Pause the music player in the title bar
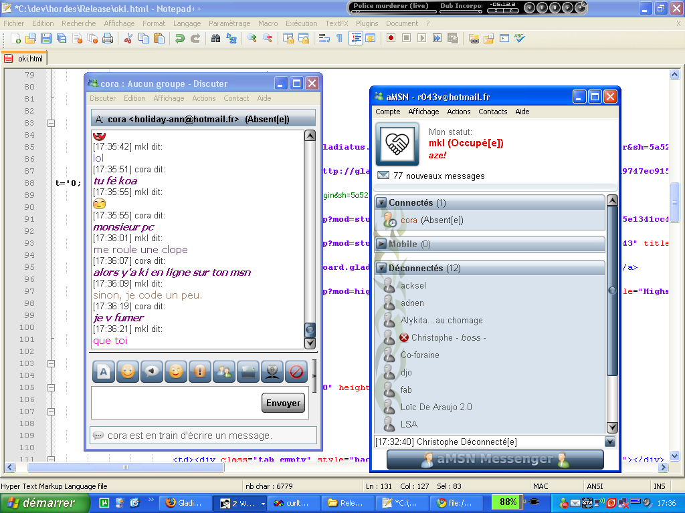Screen dimensions: 685x513 pyautogui.click(x=541, y=8)
